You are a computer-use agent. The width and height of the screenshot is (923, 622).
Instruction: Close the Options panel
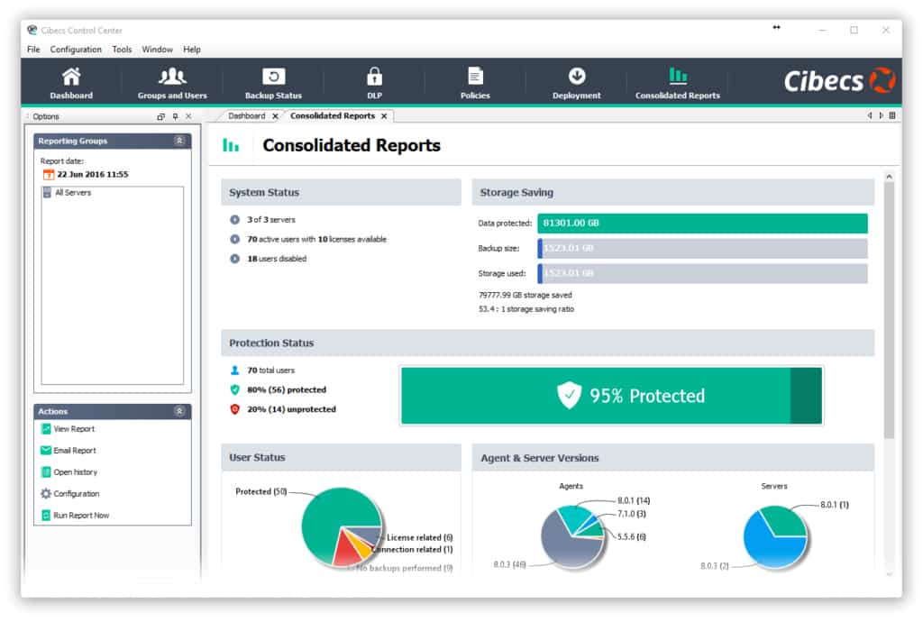(188, 116)
